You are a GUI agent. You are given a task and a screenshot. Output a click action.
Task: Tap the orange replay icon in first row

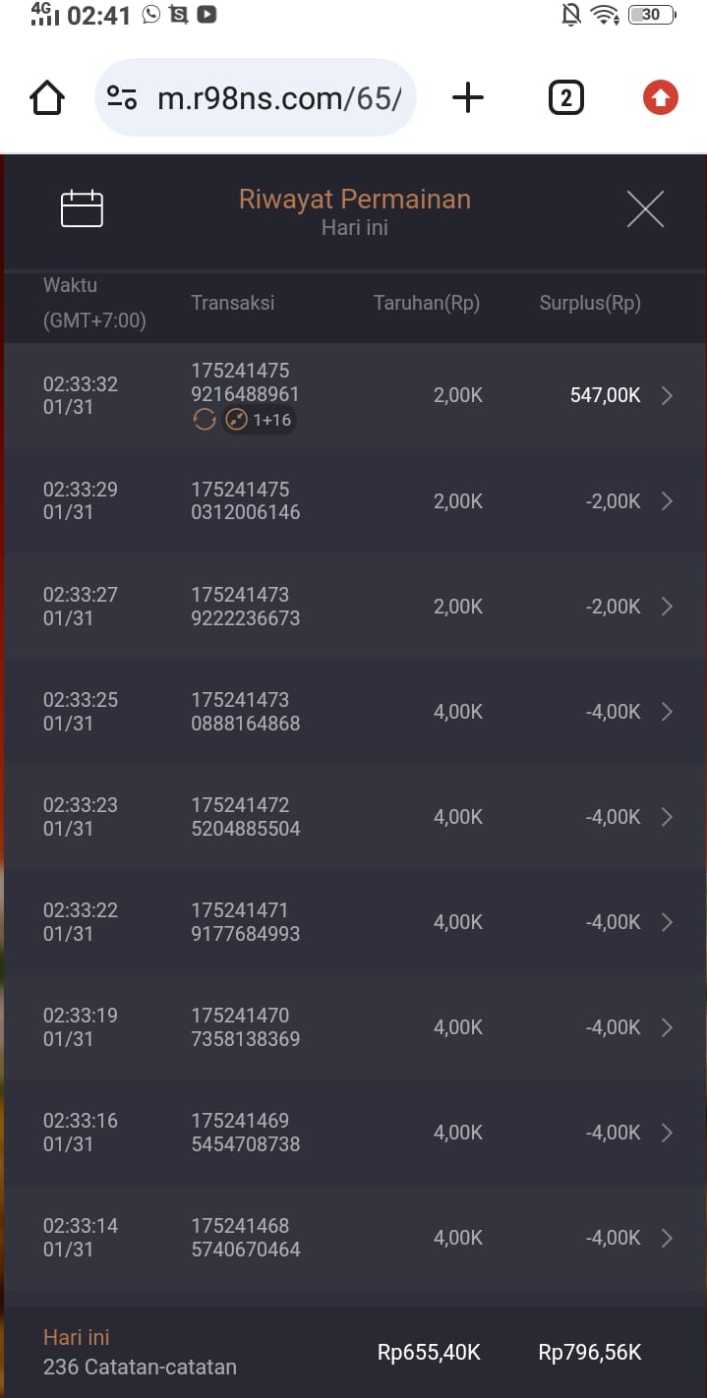[x=204, y=420]
